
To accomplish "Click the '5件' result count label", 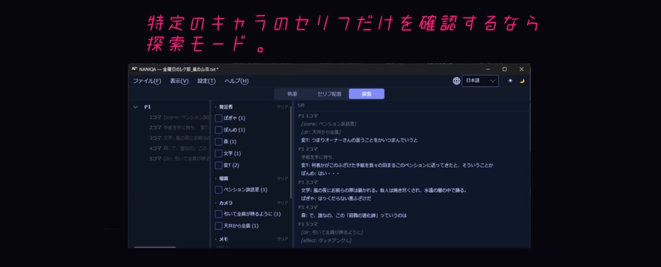I will click(301, 105).
